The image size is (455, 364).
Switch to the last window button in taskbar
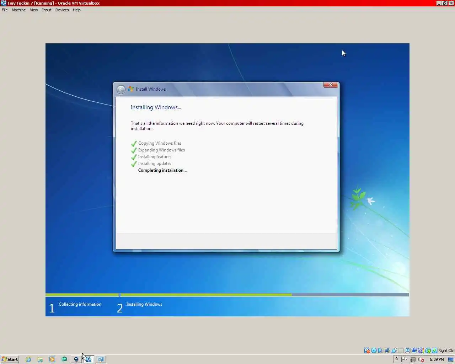click(101, 359)
